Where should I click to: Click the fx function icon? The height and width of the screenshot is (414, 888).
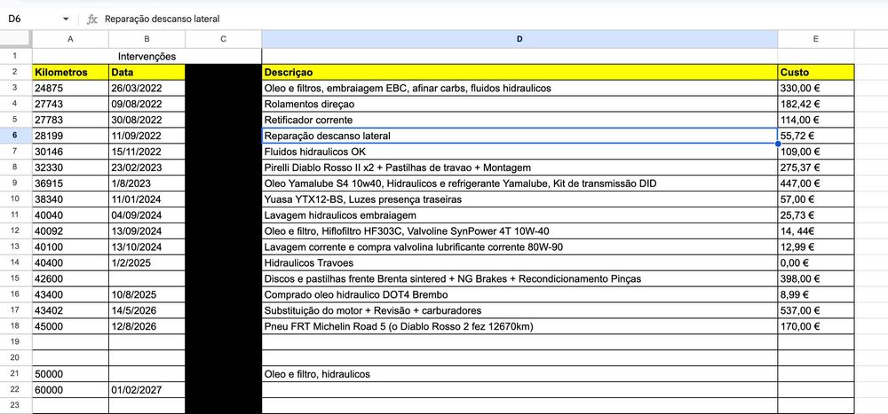[91, 19]
